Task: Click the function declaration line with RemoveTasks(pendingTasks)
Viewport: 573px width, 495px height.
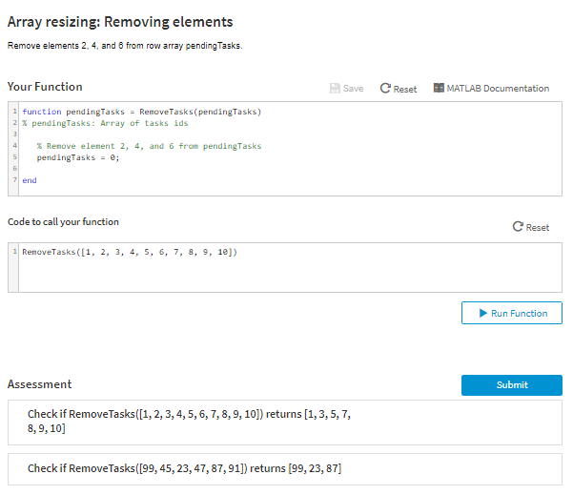Action: pyautogui.click(x=142, y=112)
